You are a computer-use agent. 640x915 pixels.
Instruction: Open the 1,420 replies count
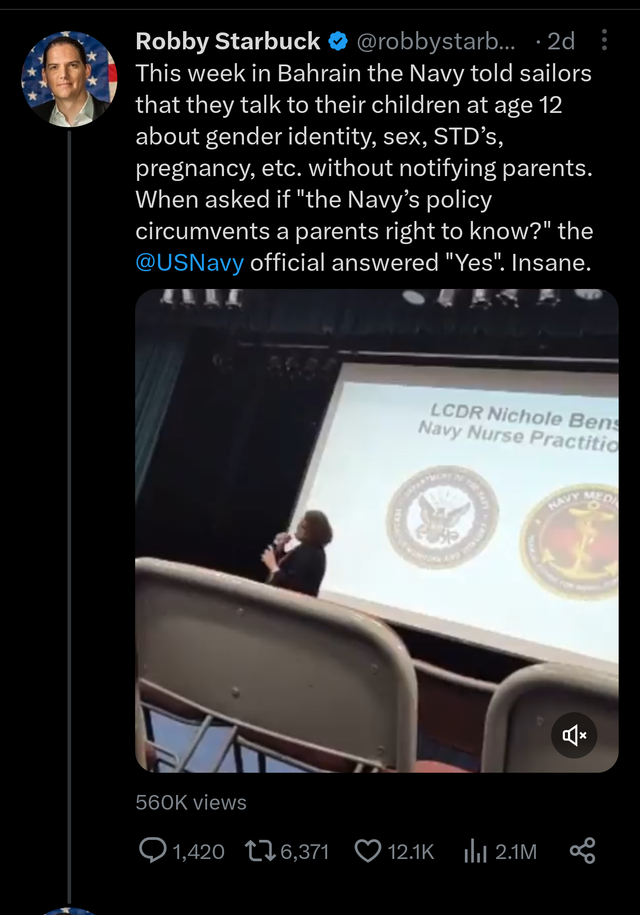pos(199,852)
